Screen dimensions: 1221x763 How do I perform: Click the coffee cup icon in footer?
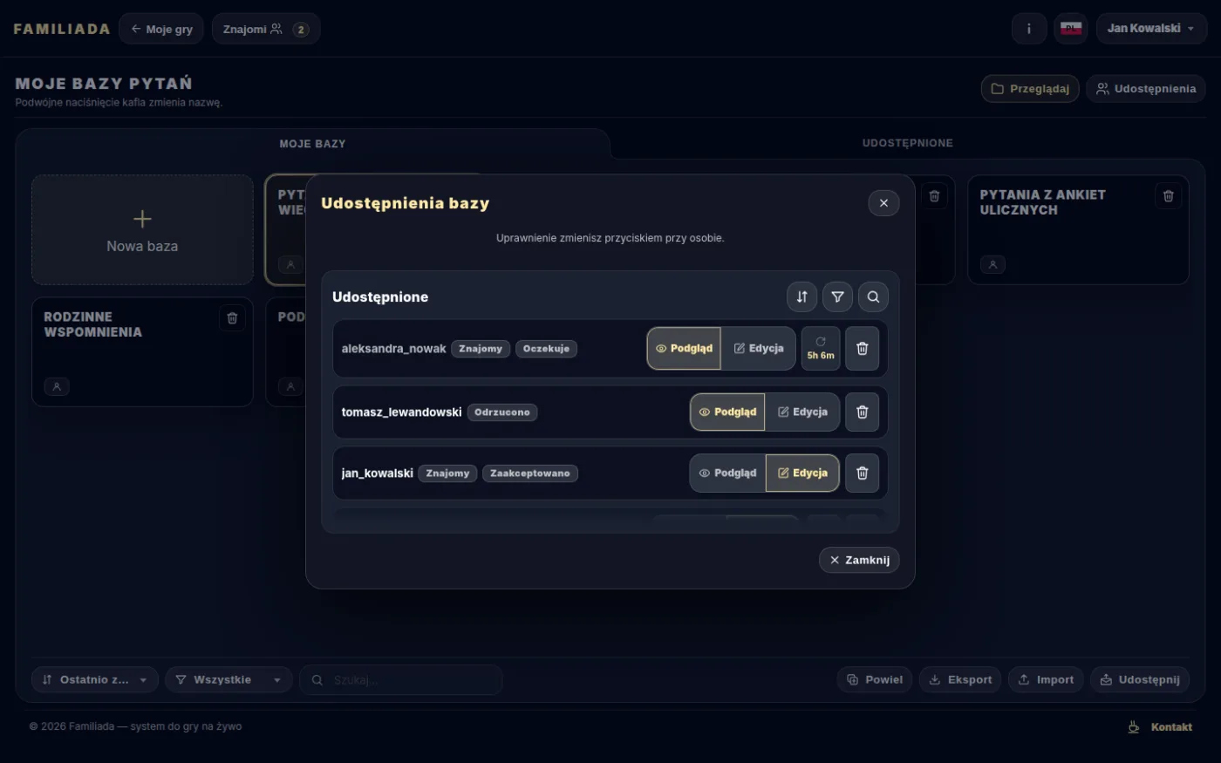click(1134, 727)
